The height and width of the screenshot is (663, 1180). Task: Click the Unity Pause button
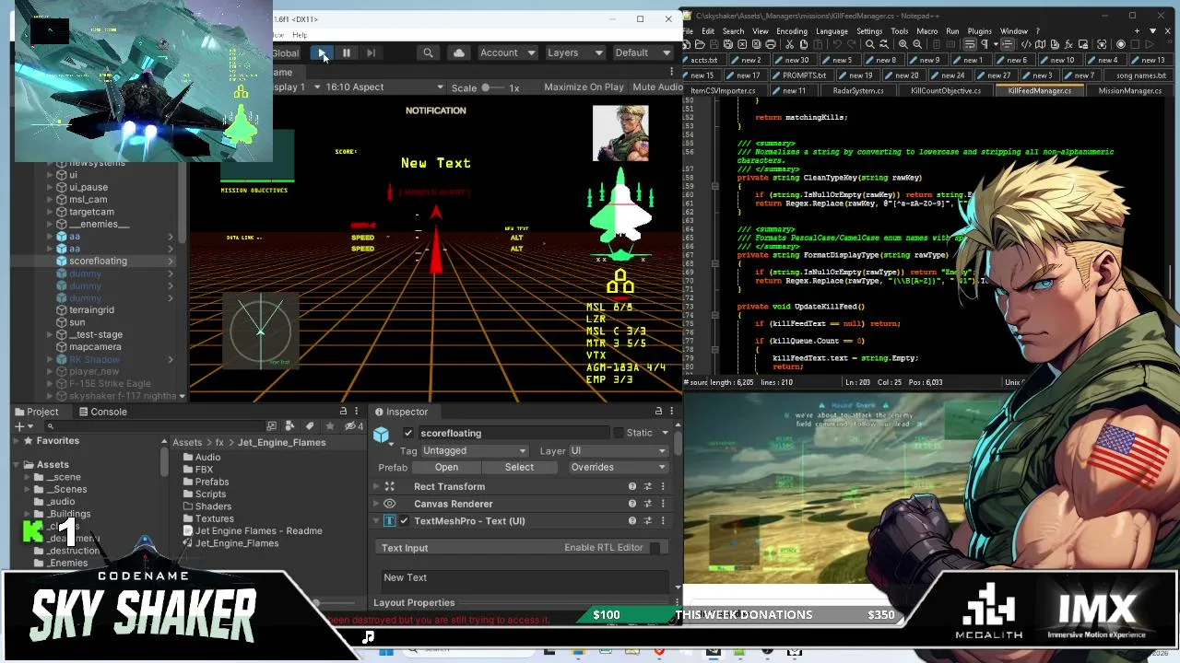tap(346, 52)
